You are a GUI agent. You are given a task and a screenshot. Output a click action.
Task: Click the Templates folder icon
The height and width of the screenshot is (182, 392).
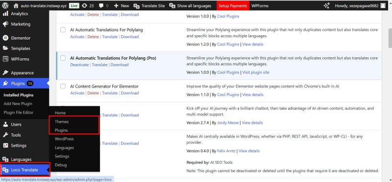pyautogui.click(x=5, y=48)
